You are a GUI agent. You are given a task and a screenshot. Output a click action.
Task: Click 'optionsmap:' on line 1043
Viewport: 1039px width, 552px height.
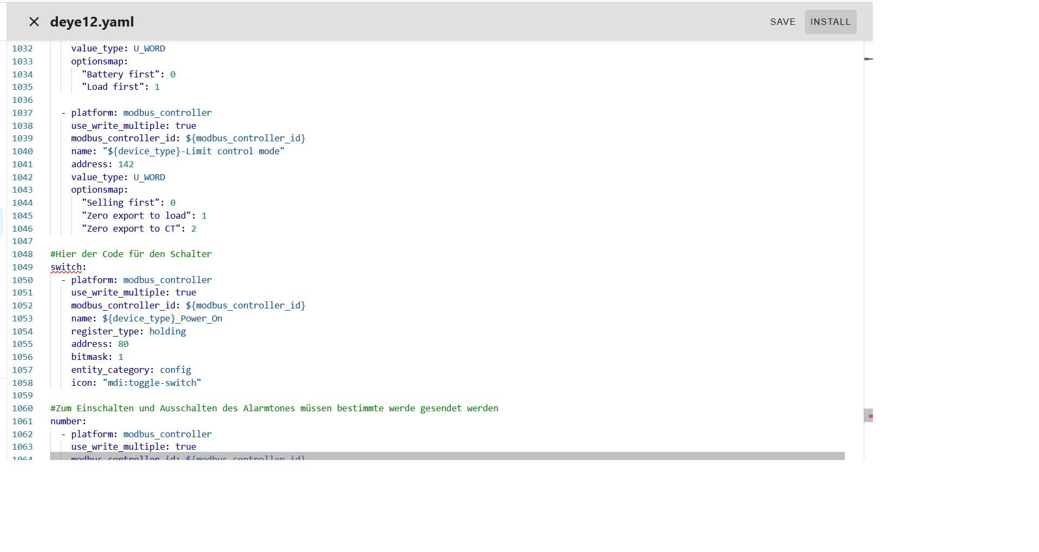pos(100,189)
